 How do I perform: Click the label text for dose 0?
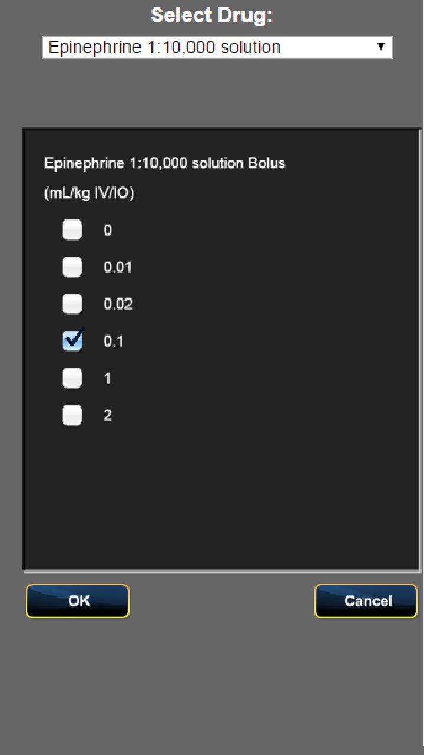tap(107, 231)
